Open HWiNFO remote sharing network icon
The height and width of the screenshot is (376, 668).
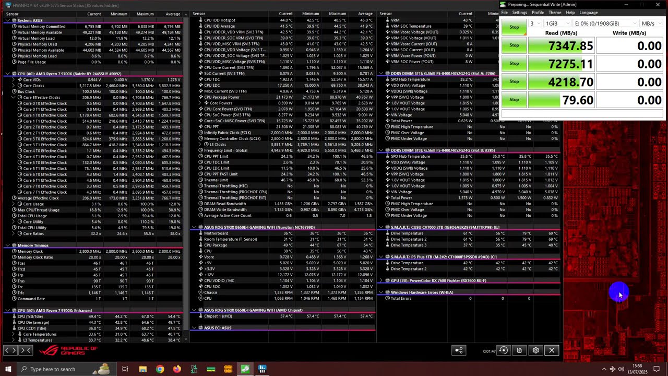(459, 350)
